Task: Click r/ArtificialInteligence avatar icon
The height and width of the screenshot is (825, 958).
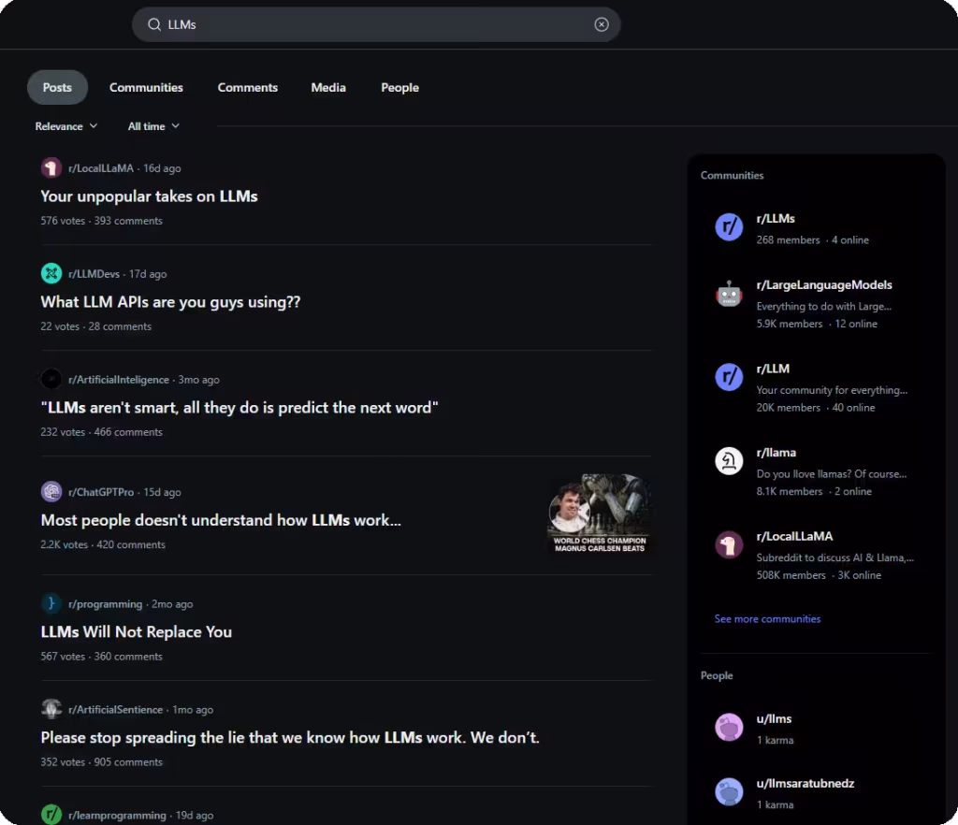Action: click(51, 379)
